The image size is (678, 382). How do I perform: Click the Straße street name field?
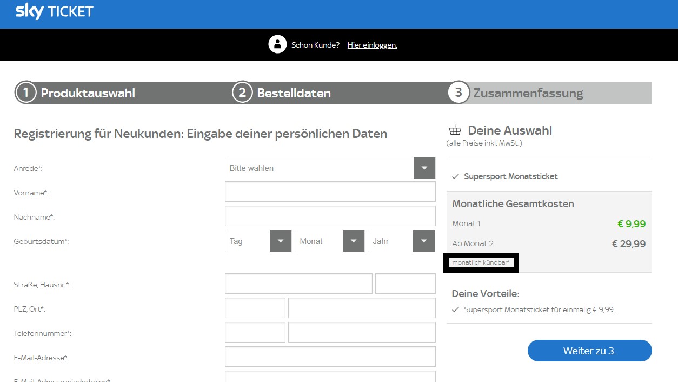(x=298, y=284)
